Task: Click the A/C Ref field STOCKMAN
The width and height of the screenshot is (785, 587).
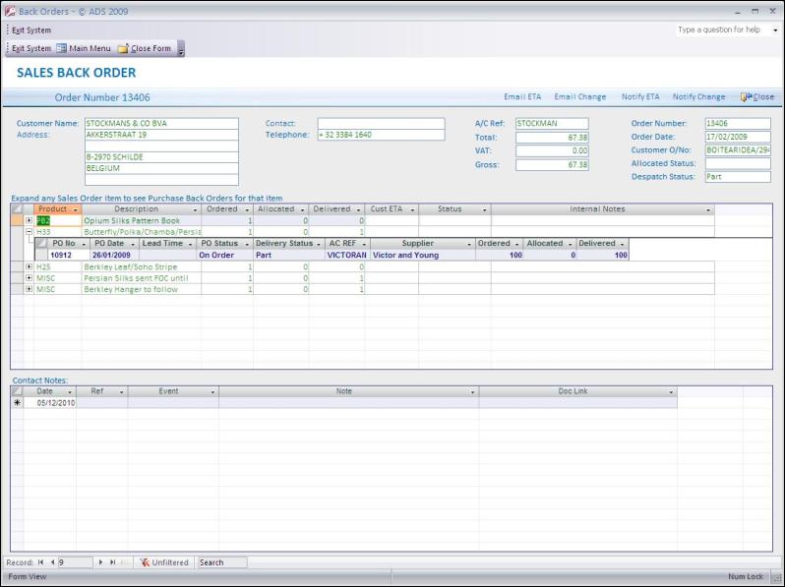Action: click(x=552, y=124)
